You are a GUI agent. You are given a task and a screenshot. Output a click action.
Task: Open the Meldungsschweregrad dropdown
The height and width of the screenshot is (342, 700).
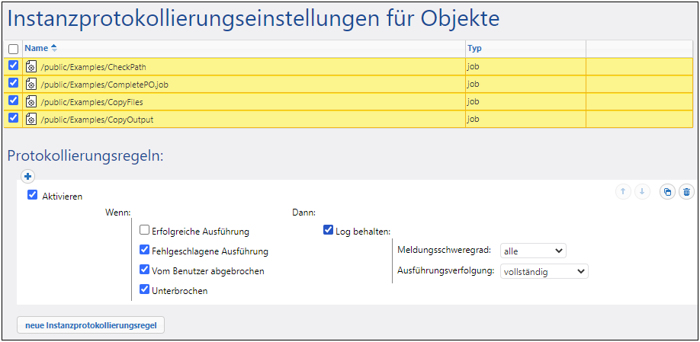[x=533, y=251]
